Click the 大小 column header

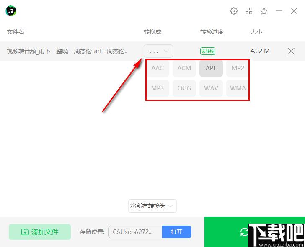pyautogui.click(x=256, y=32)
